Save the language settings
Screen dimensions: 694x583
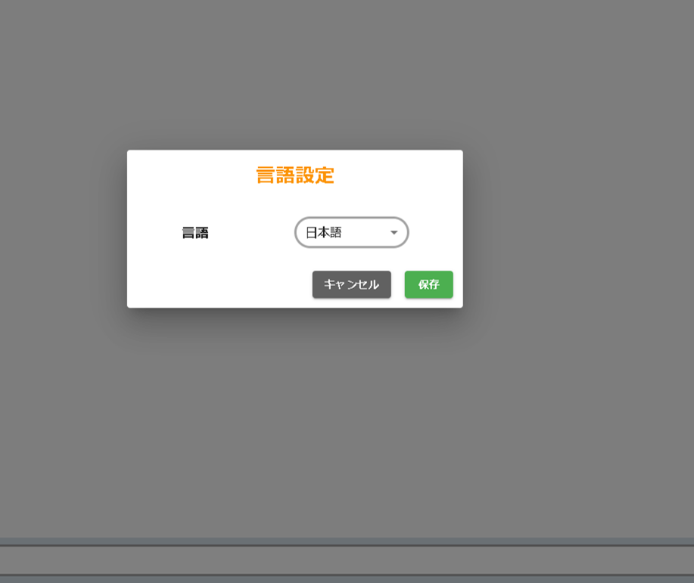[x=428, y=284]
